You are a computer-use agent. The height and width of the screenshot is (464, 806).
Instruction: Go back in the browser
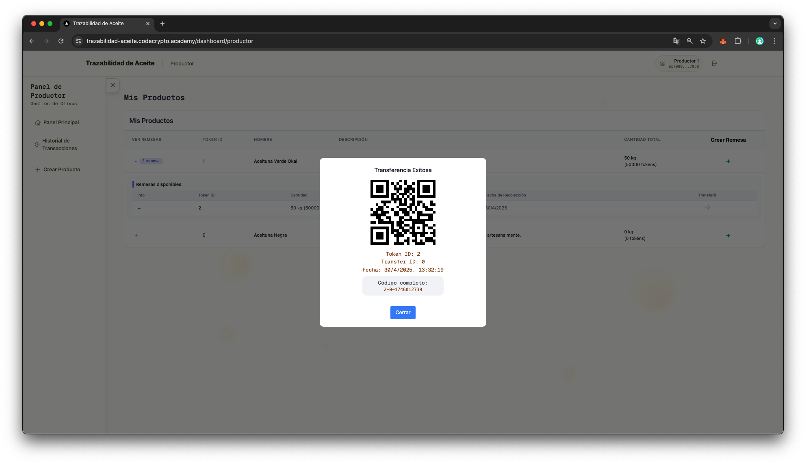click(x=32, y=41)
